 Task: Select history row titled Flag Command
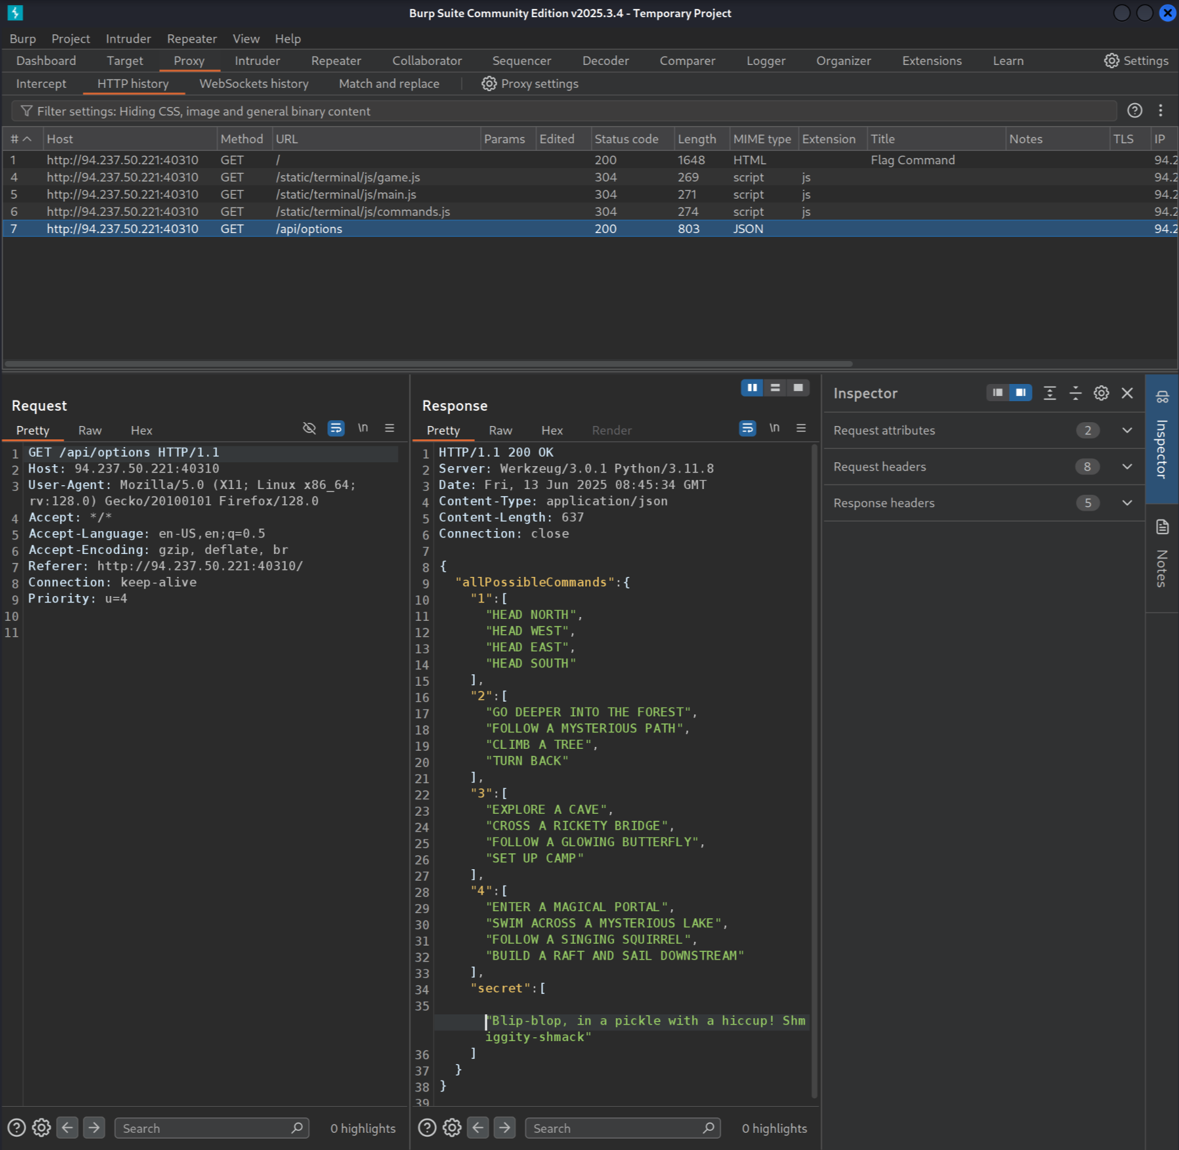click(x=589, y=160)
